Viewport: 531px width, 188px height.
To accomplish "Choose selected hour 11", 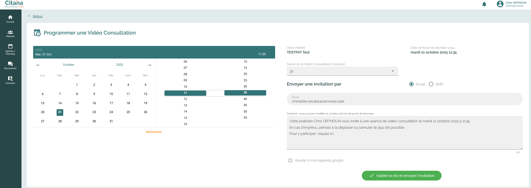I will (185, 93).
